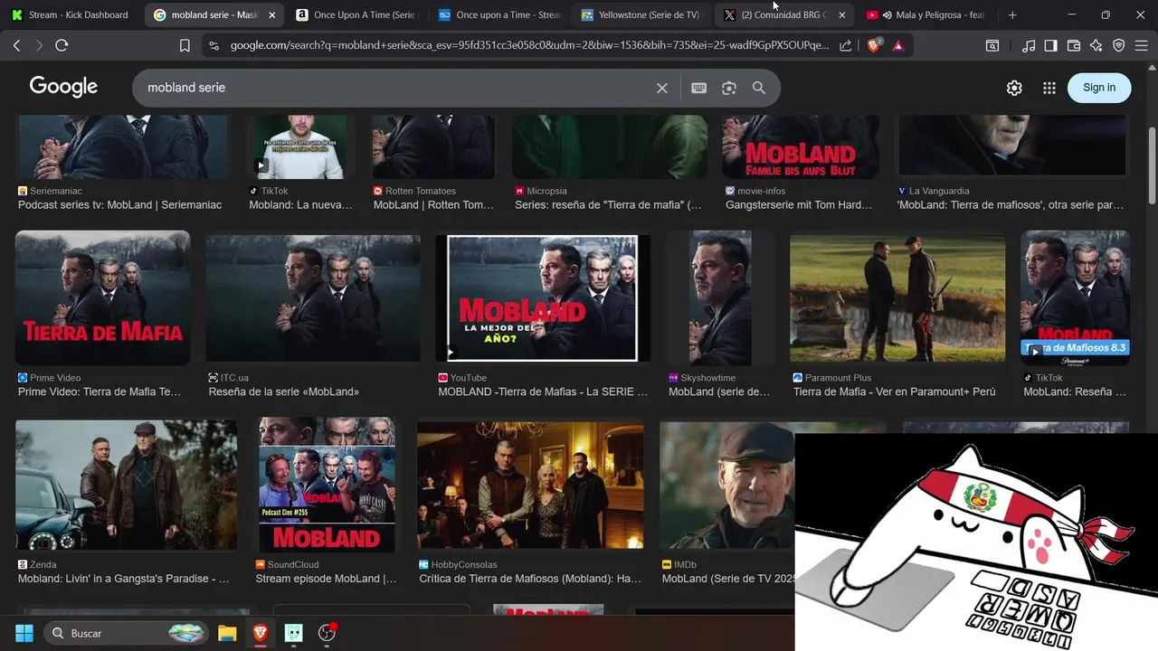Open the browser hamburger main menu

[x=1142, y=45]
